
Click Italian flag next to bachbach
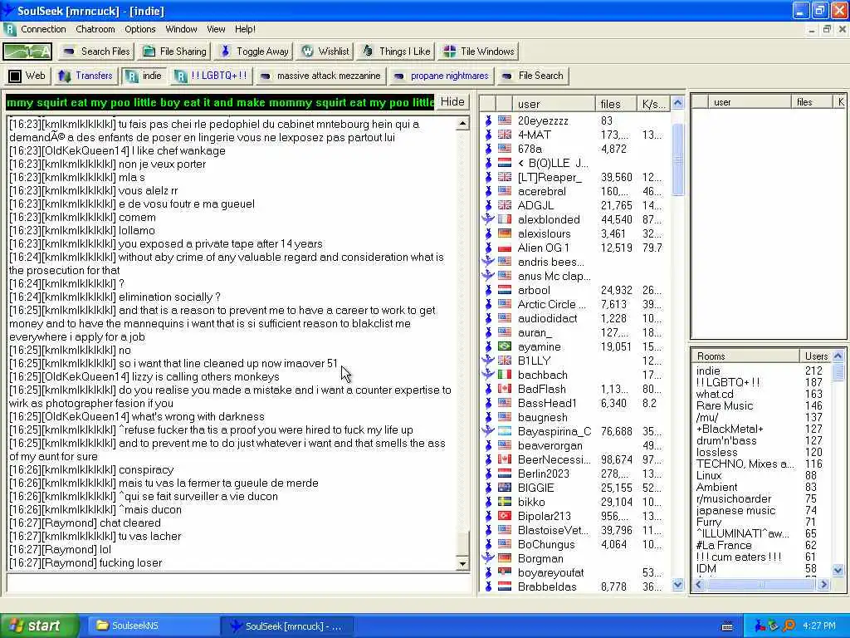(505, 375)
